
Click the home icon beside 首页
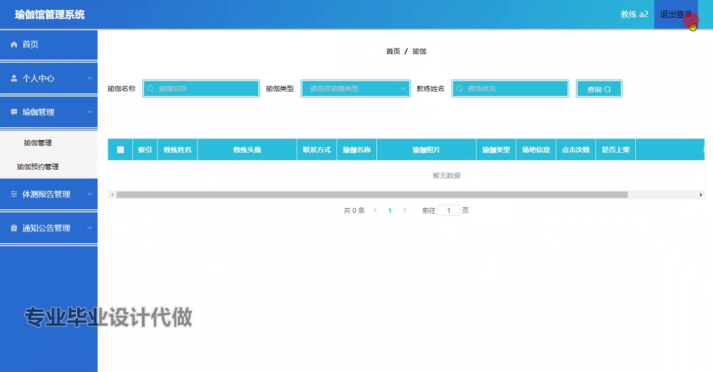click(x=14, y=45)
